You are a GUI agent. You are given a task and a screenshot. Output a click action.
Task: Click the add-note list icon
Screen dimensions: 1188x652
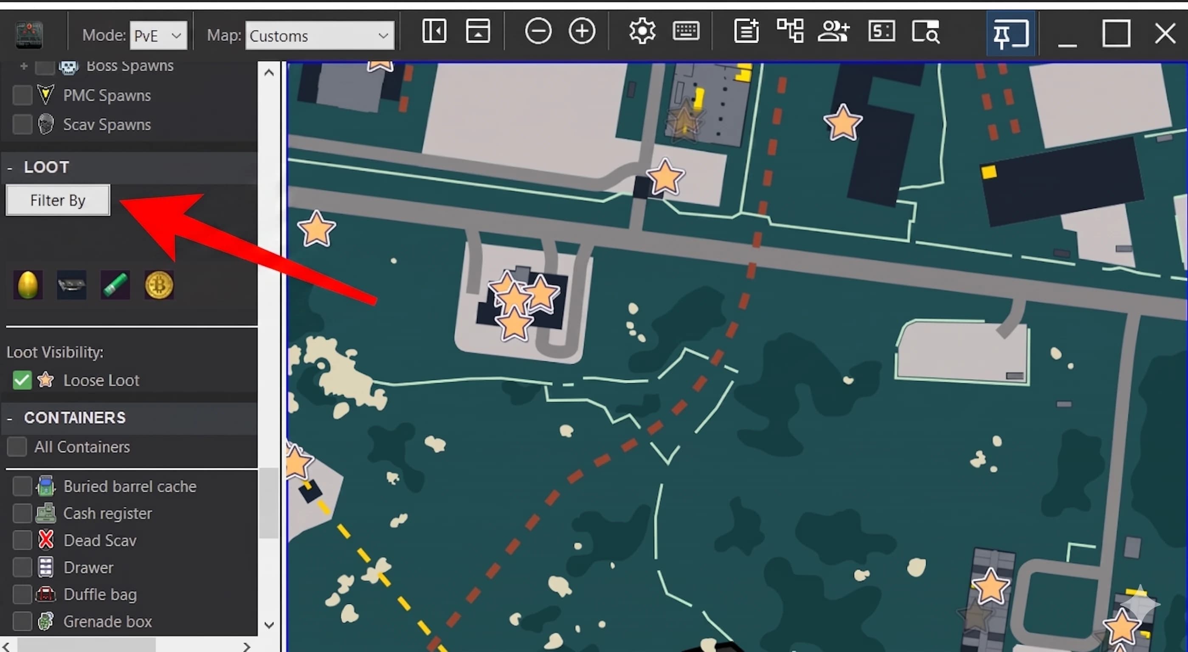(x=746, y=31)
